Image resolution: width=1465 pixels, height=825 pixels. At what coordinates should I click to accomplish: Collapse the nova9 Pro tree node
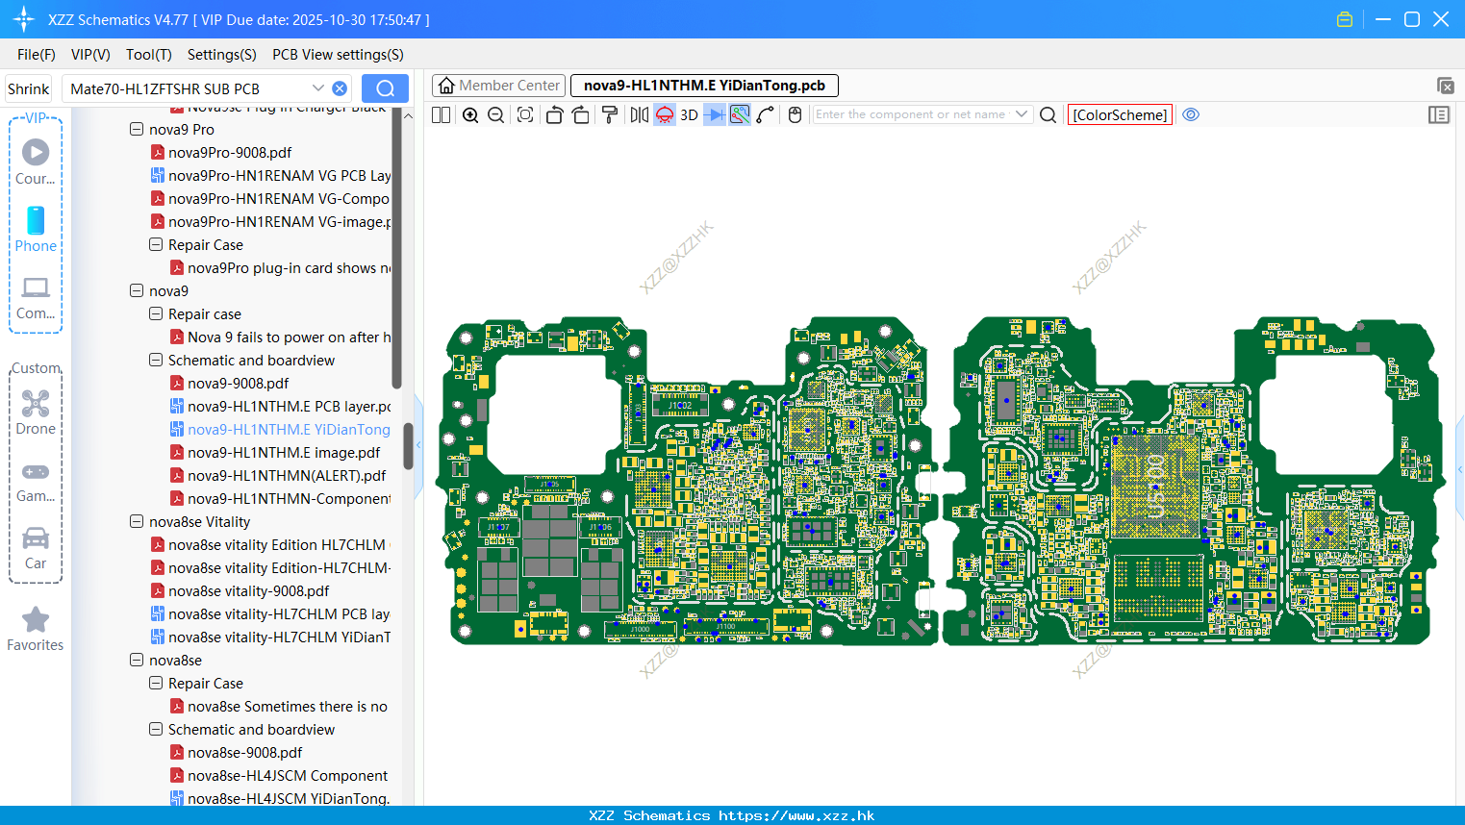pos(137,129)
